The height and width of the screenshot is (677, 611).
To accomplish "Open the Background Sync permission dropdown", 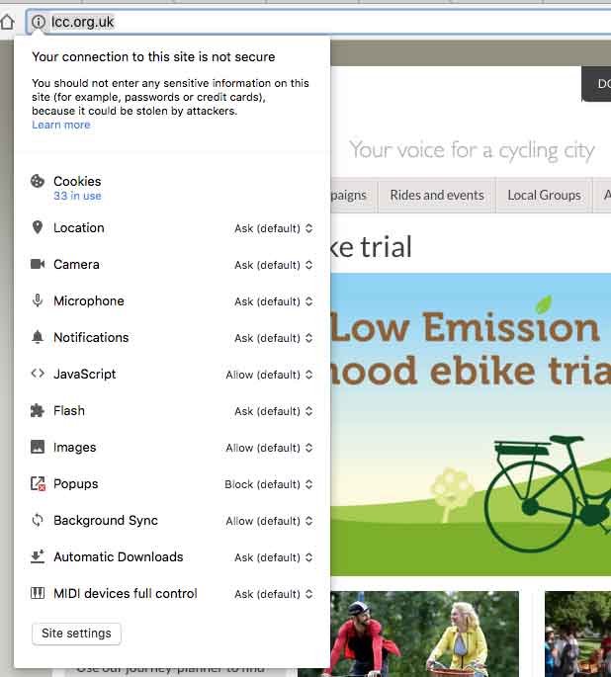I will coord(269,521).
